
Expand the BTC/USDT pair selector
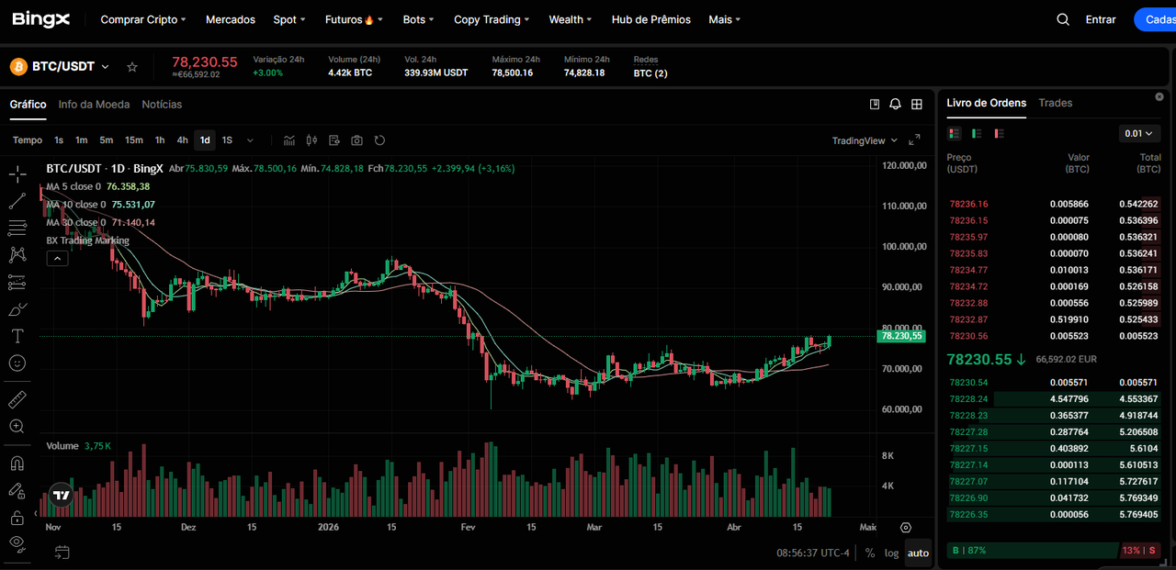(x=105, y=67)
